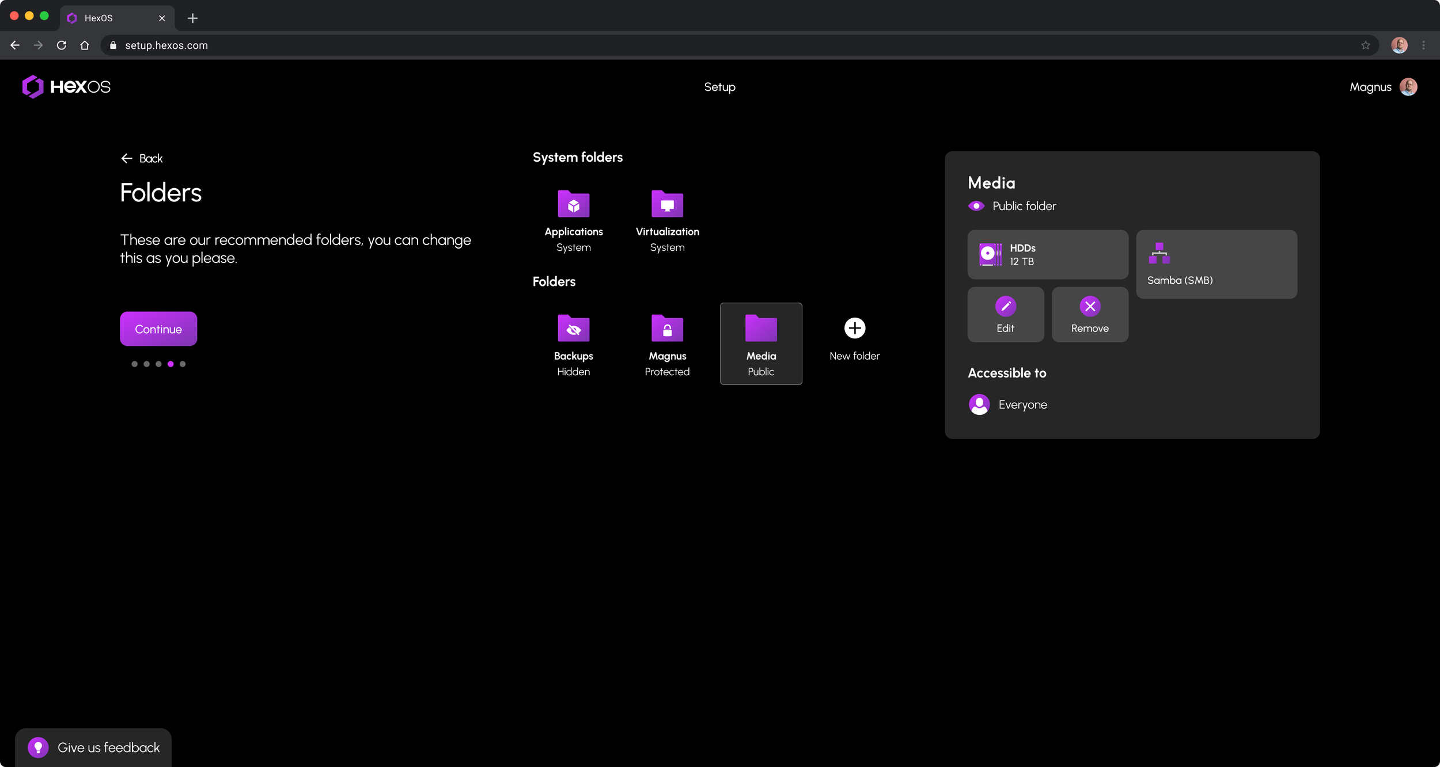The width and height of the screenshot is (1440, 767).
Task: Click the active fourth progress dot
Action: pos(170,364)
